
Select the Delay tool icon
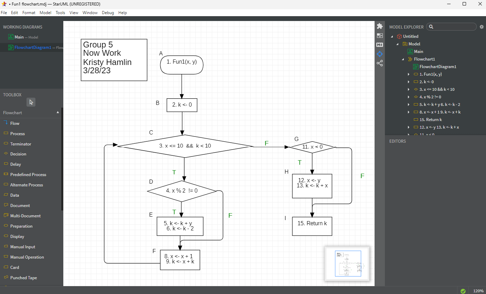pos(6,164)
